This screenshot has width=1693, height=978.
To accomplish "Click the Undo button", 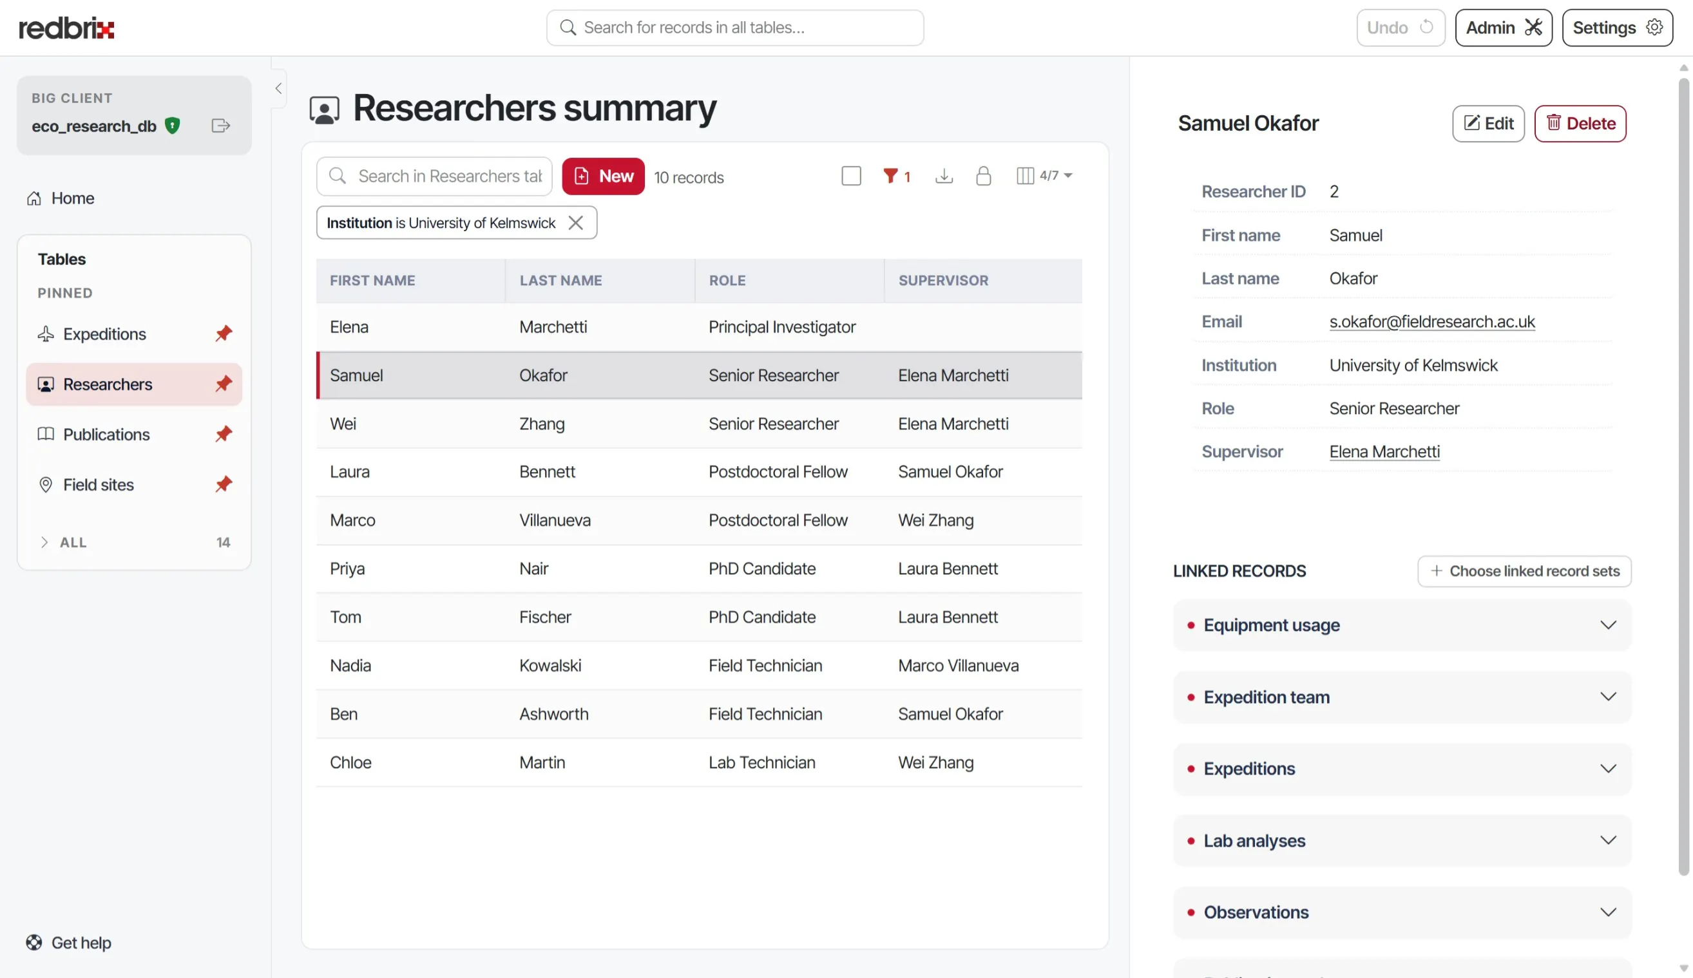I will click(1400, 28).
